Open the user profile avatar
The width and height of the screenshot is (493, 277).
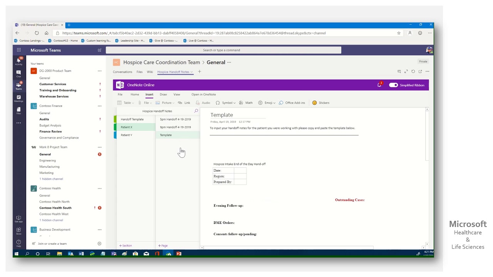[x=429, y=50]
